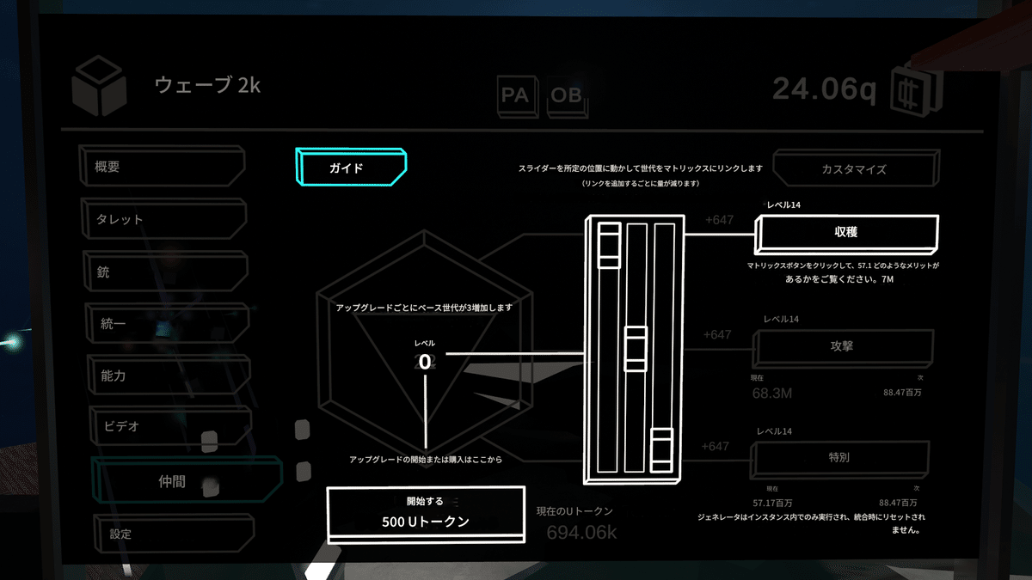Viewport: 1032px width, 580px height.
Task: Click the 特別 matrix button
Action: [x=840, y=458]
